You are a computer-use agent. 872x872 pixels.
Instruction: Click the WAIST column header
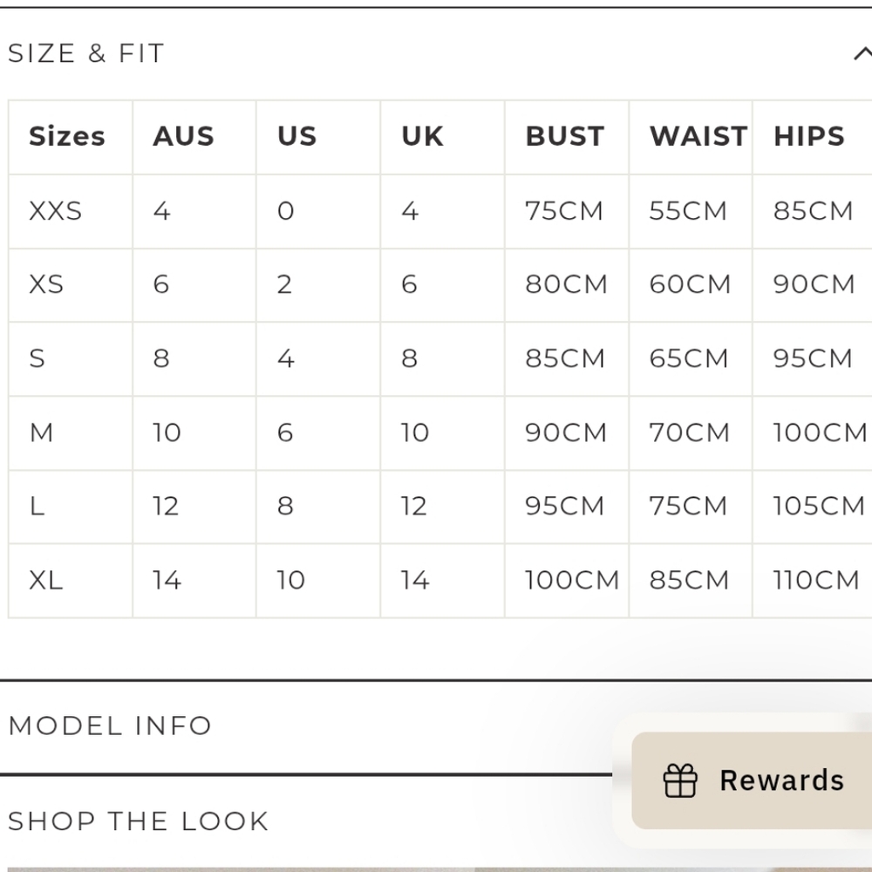[x=698, y=136]
